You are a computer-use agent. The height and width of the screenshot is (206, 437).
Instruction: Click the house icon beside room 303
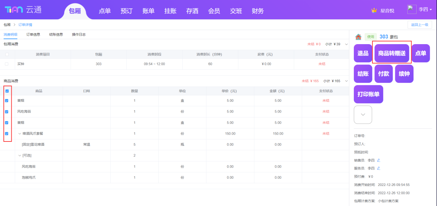[358, 37]
